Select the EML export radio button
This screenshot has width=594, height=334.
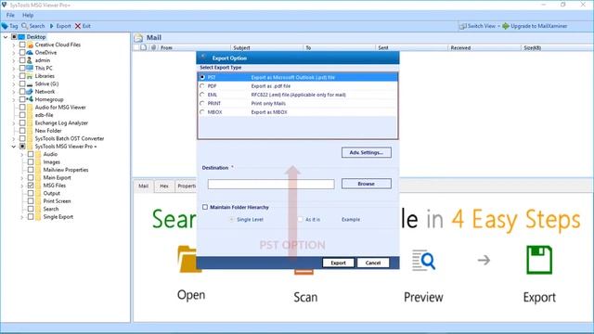pyautogui.click(x=202, y=95)
